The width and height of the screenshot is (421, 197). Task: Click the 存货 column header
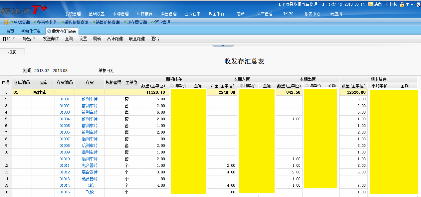click(90, 82)
